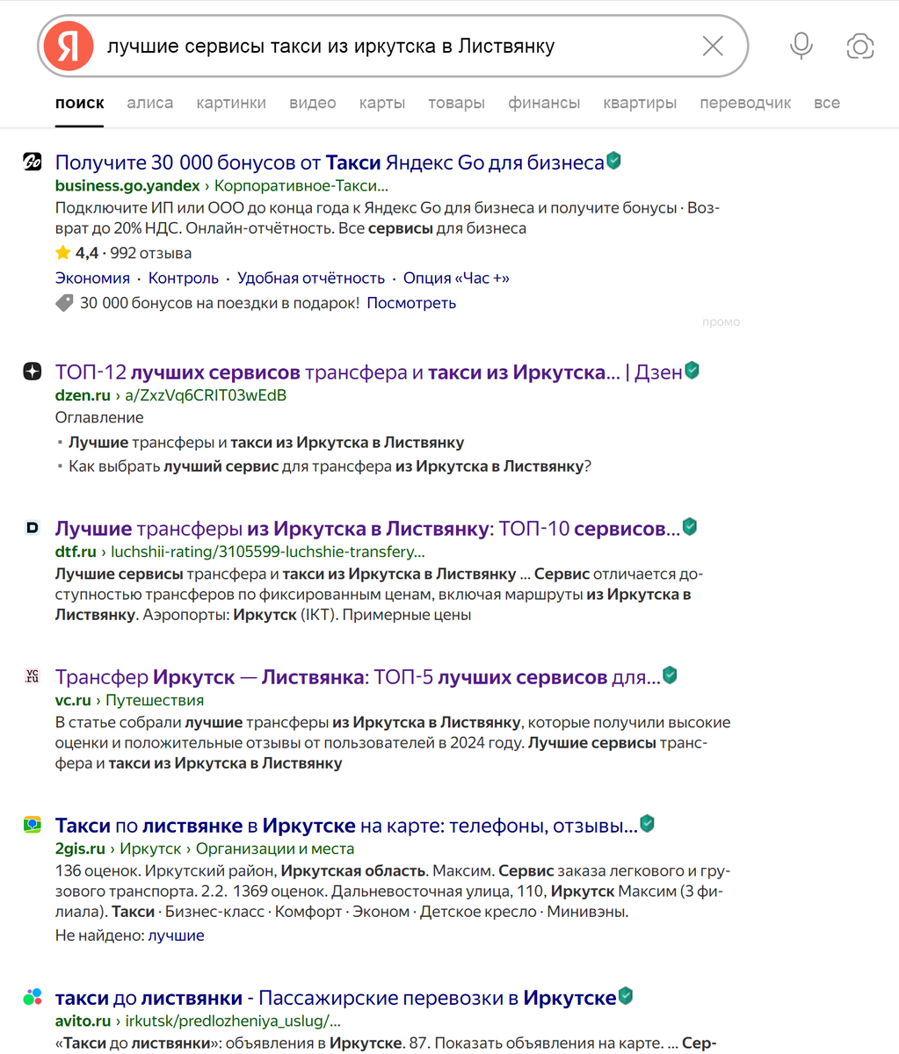This screenshot has width=899, height=1054.
Task: Go to the видео tab
Action: coord(313,103)
